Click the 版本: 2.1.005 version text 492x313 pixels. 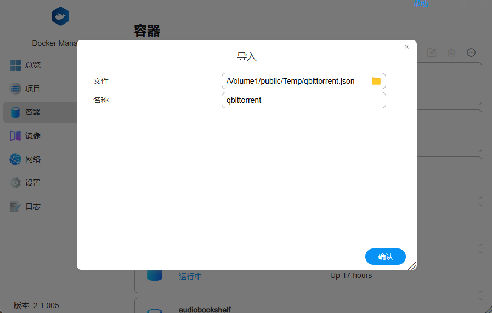coord(36,305)
